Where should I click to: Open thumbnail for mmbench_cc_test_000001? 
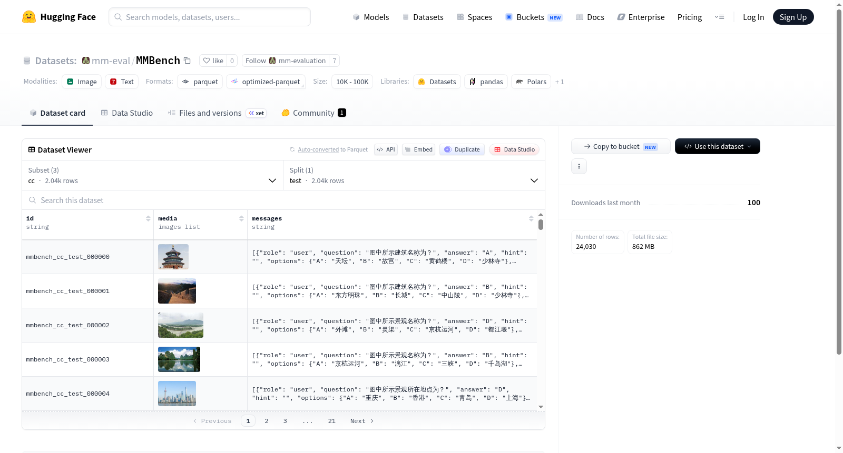click(x=177, y=291)
